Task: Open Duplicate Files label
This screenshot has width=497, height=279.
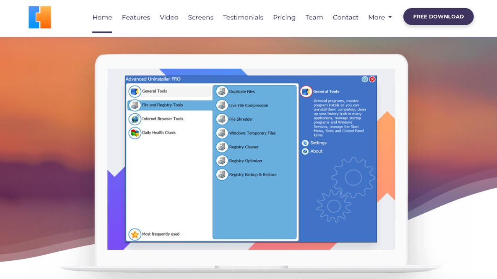Action: pyautogui.click(x=242, y=92)
